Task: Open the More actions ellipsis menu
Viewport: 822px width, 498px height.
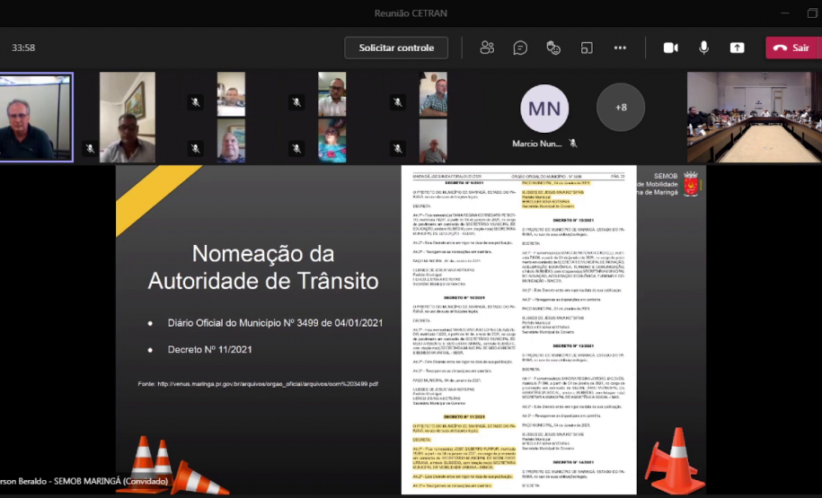Action: point(620,48)
